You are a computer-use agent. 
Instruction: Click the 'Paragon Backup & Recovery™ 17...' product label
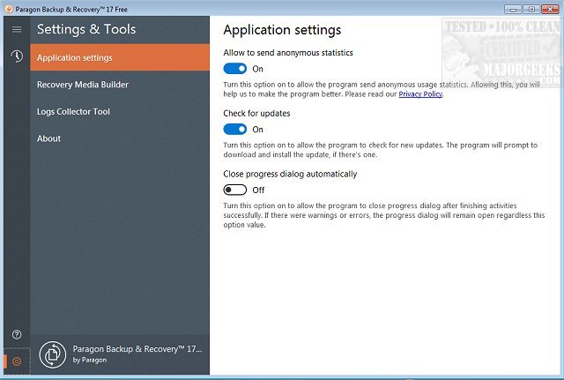tap(137, 349)
